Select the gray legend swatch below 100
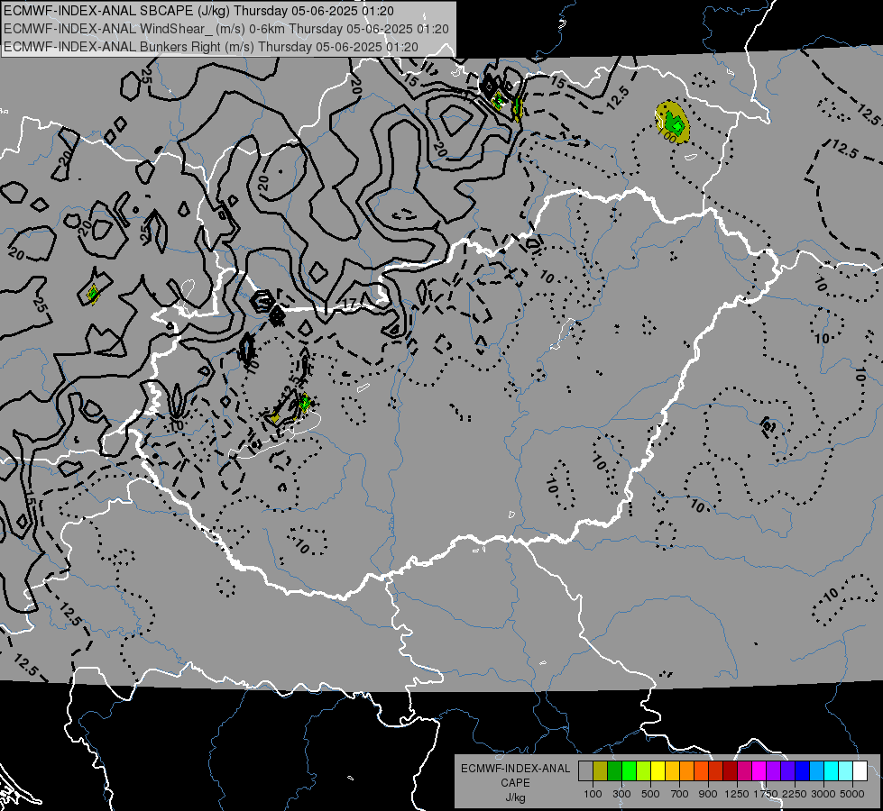The width and height of the screenshot is (883, 811). [x=585, y=770]
